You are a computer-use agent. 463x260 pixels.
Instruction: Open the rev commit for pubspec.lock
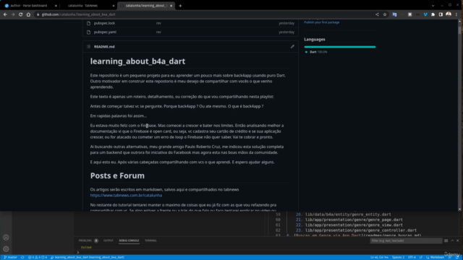158,23
